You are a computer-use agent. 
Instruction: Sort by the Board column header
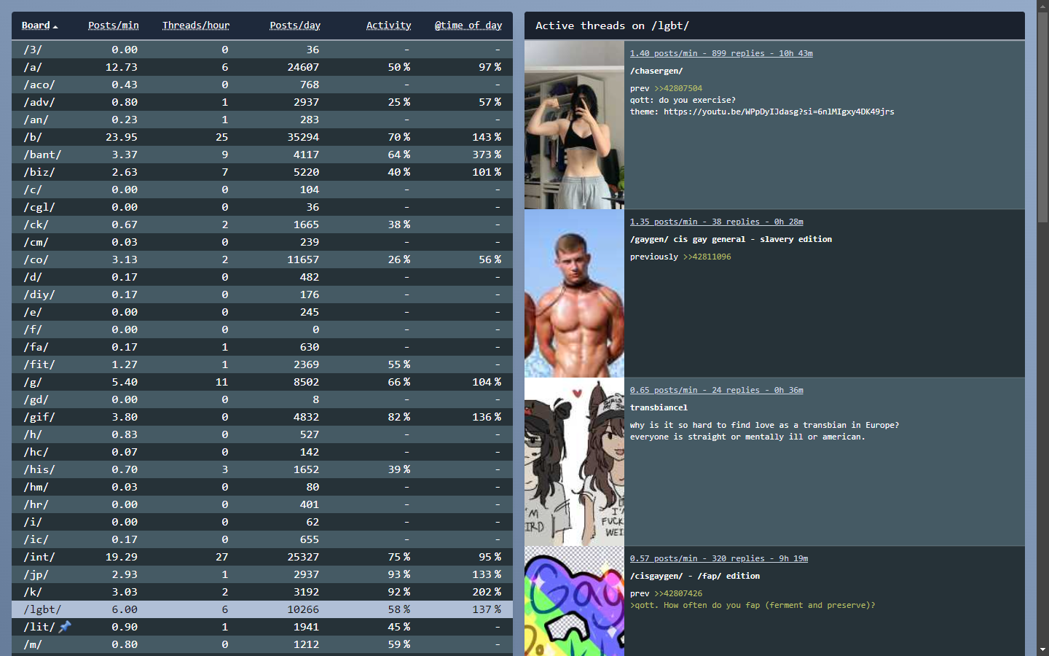click(x=36, y=26)
